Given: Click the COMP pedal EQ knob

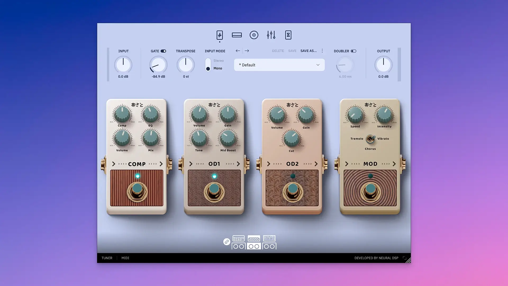Looking at the screenshot, I should click(151, 114).
